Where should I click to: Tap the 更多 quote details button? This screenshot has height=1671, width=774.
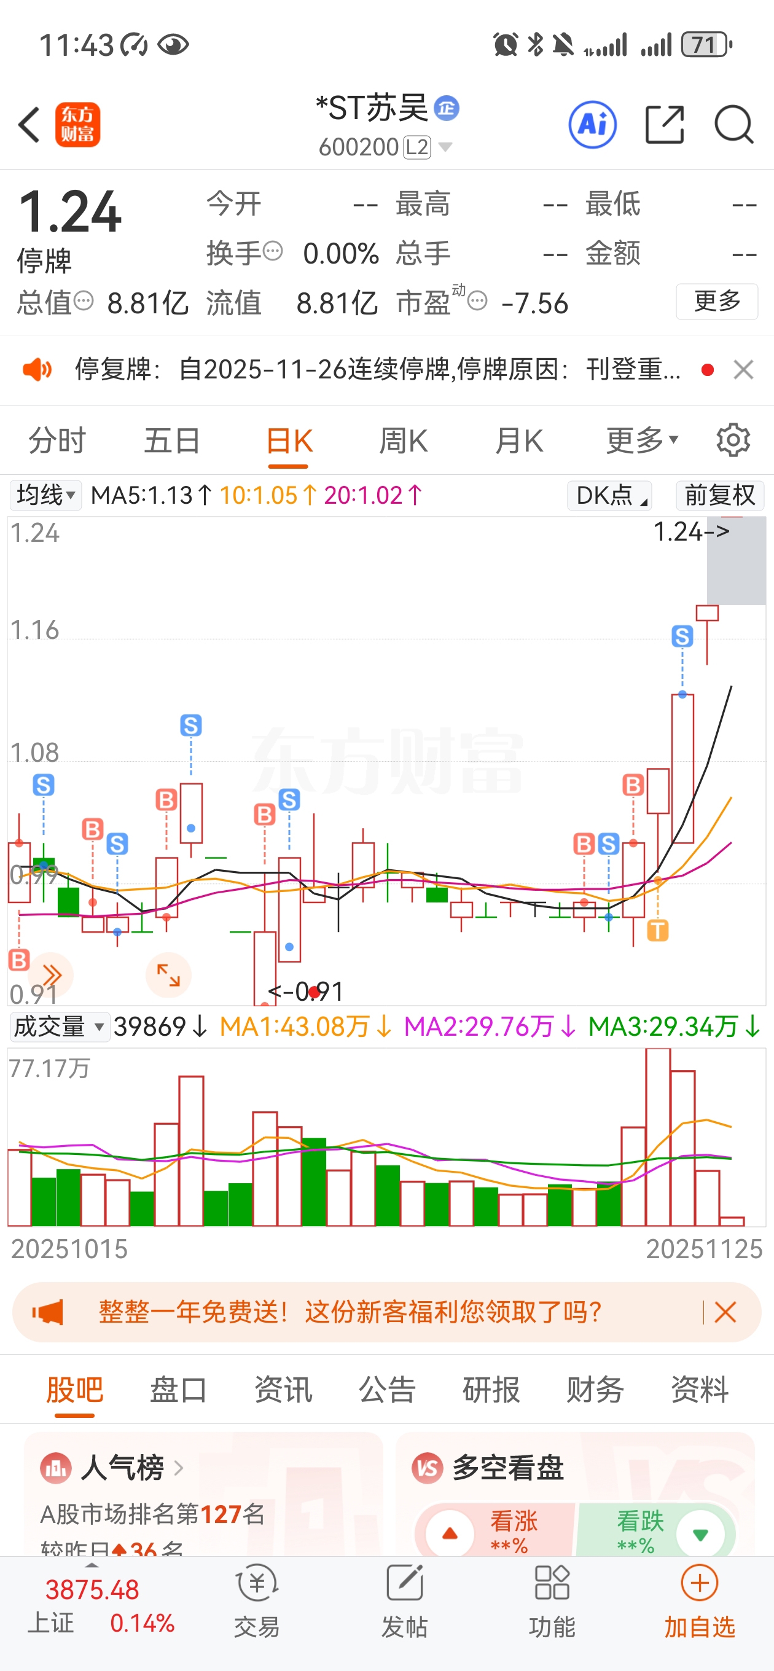pos(717,302)
